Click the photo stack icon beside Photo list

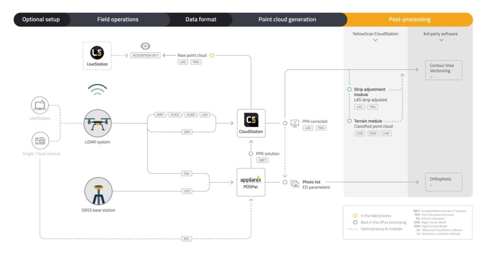295,184
